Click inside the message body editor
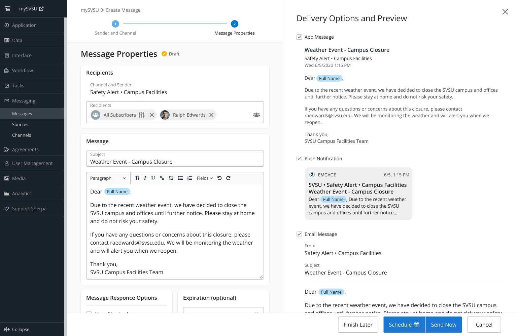Screen dimensions: 517x336 pos(175,232)
